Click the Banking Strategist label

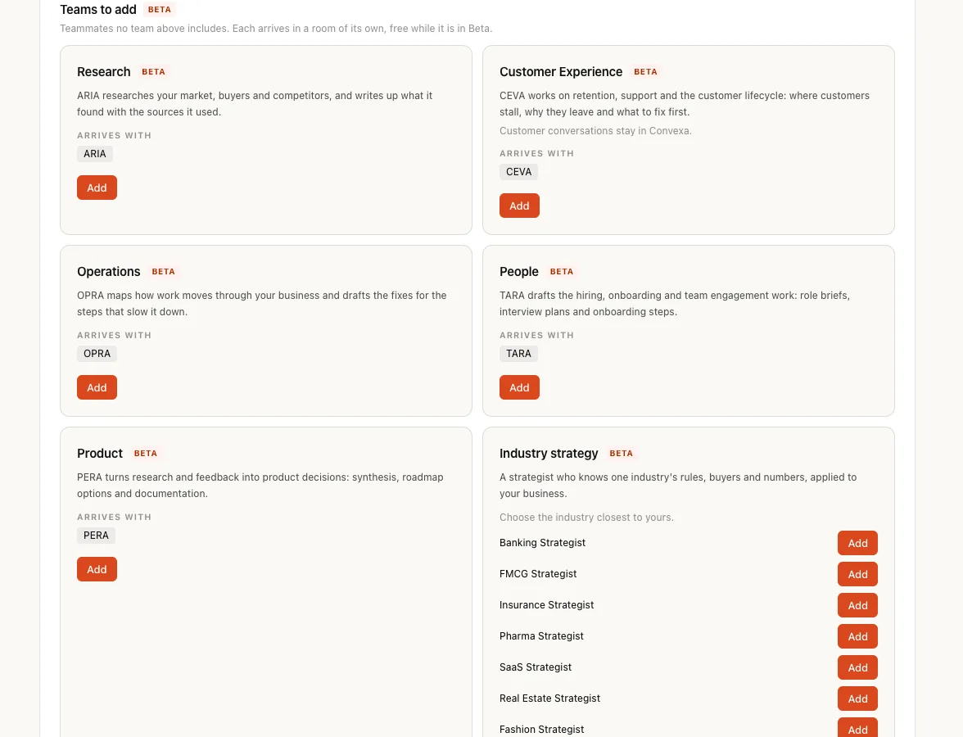[x=542, y=543]
